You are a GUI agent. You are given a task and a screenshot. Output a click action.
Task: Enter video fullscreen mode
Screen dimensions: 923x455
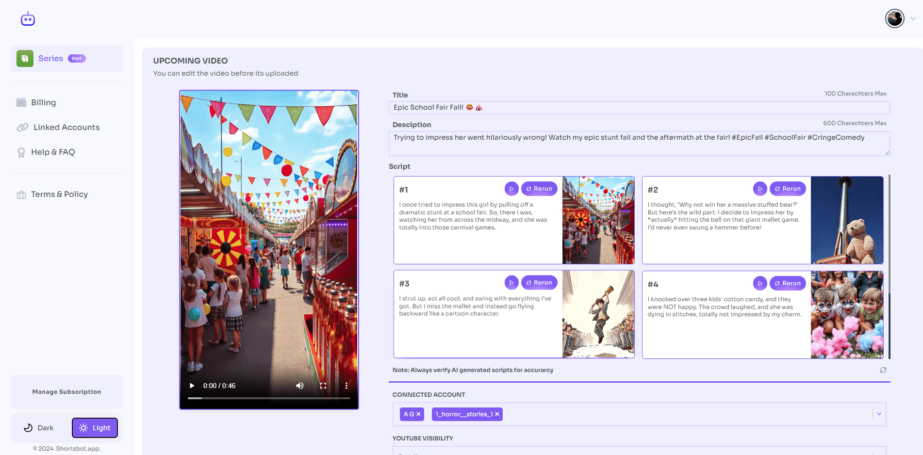tap(323, 386)
